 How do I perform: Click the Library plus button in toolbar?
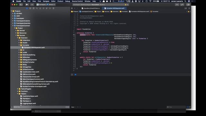tap(177, 5)
